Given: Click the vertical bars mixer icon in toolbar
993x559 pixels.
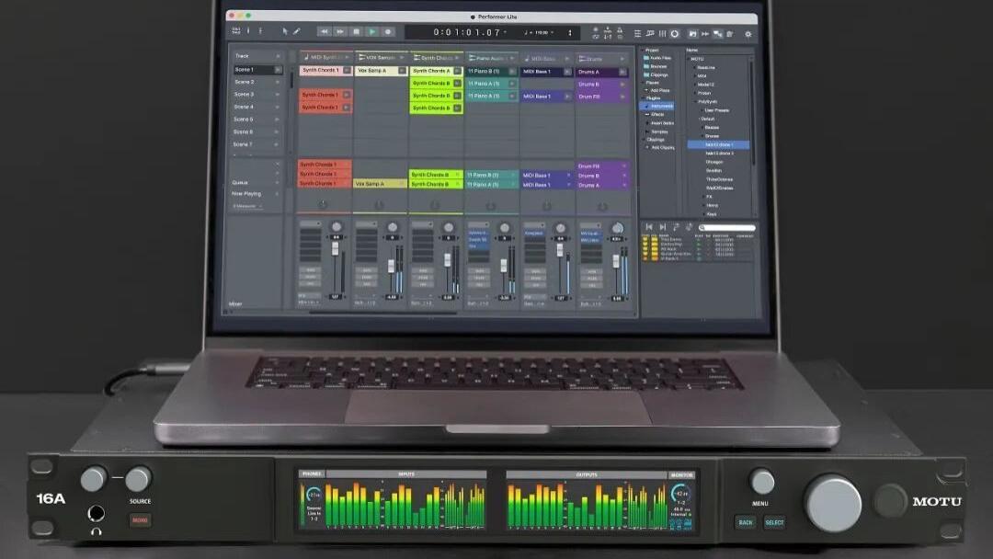Looking at the screenshot, I should pyautogui.click(x=662, y=33).
